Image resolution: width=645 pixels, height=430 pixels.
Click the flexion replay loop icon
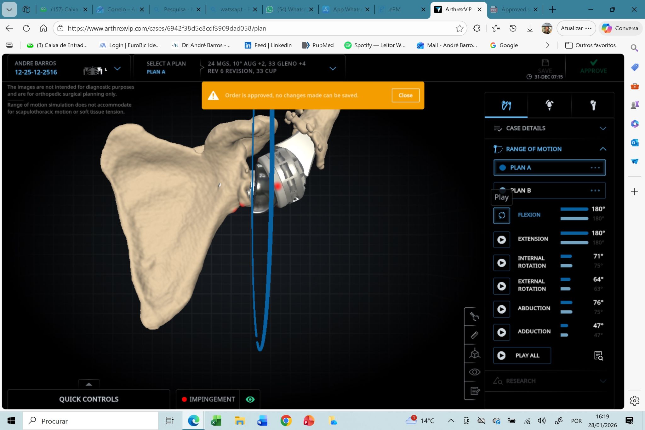pyautogui.click(x=501, y=215)
